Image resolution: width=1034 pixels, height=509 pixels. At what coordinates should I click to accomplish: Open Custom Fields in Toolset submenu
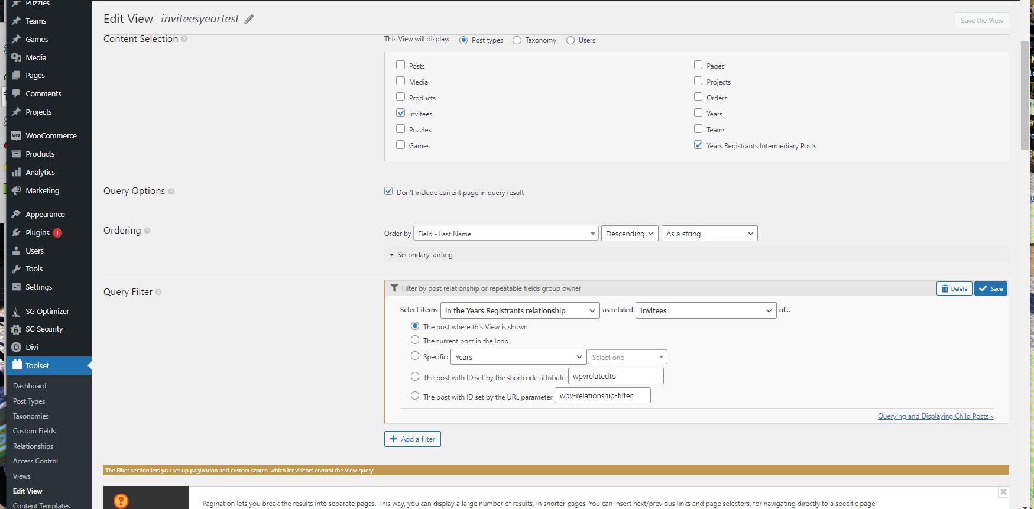point(34,431)
